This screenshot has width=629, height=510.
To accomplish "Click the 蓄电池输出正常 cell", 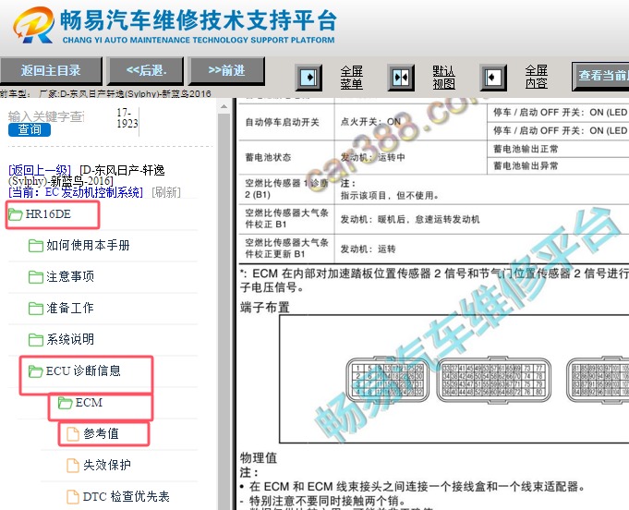I will click(559, 149).
